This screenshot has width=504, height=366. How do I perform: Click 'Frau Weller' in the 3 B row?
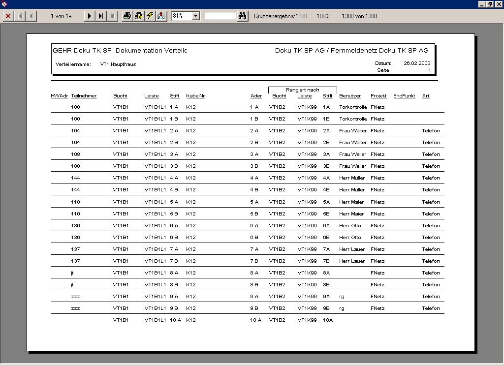(352, 166)
